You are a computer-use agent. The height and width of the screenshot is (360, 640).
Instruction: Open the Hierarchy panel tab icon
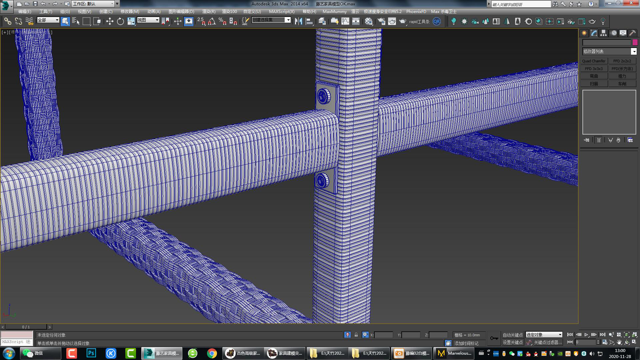(603, 33)
